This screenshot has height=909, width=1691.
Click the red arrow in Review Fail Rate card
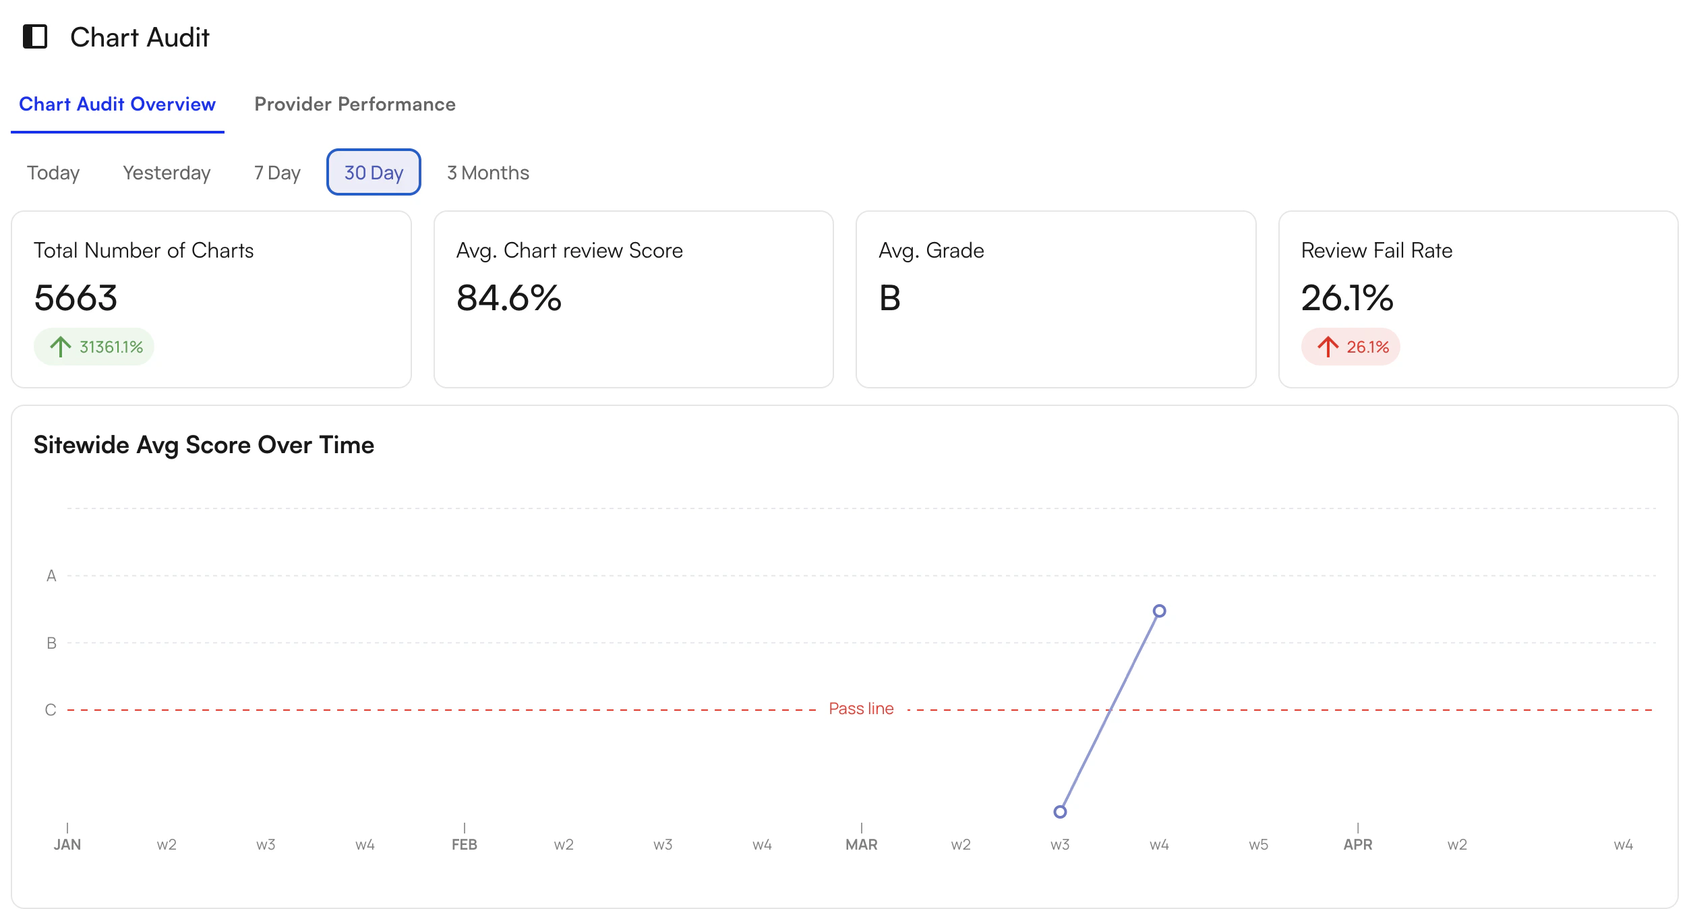1328,346
